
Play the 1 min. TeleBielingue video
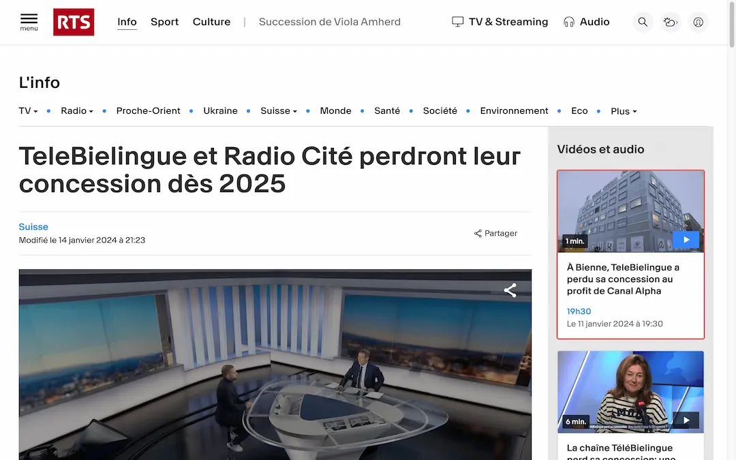pos(686,240)
